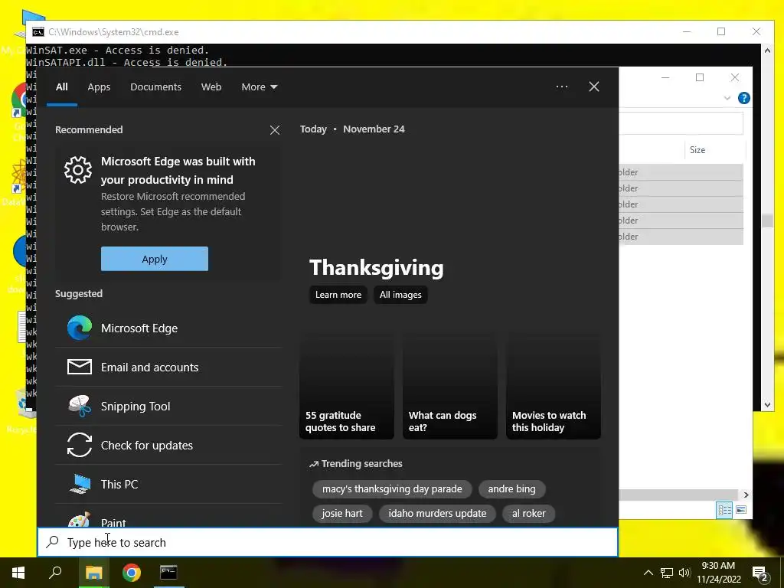Screen dimensions: 784x588
Task: Switch to the All tab
Action: (62, 87)
